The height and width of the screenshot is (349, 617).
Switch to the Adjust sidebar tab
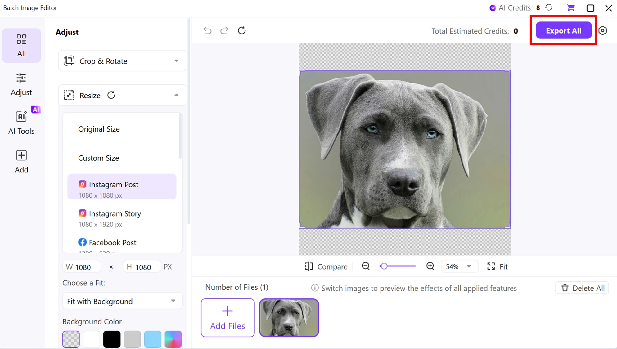point(21,84)
